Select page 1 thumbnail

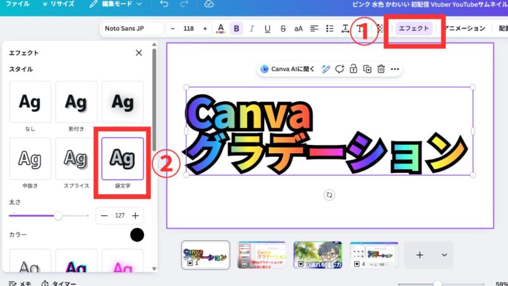tap(206, 255)
